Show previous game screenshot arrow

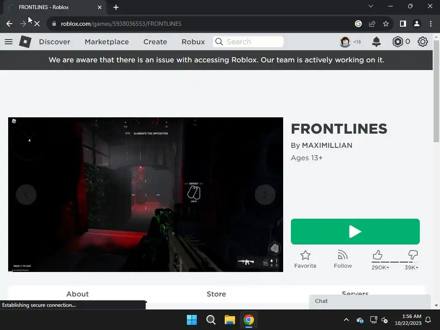pyautogui.click(x=26, y=195)
